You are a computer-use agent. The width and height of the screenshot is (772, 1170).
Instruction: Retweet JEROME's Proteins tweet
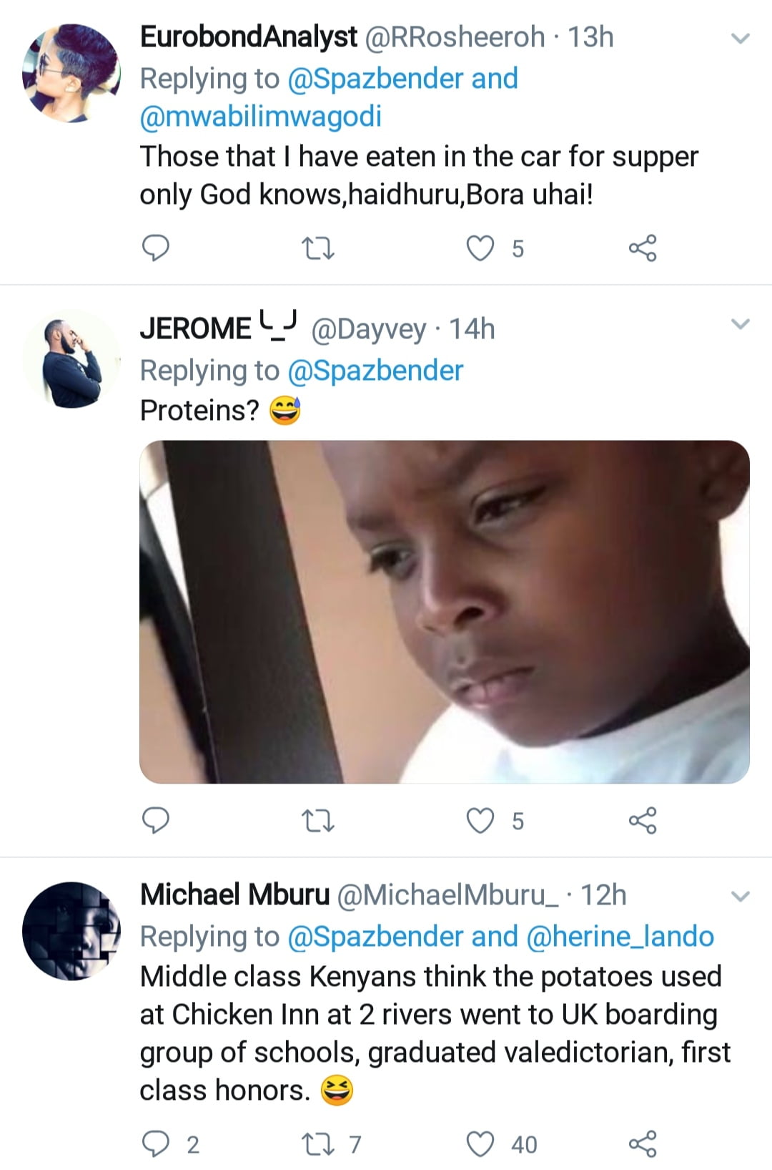tap(318, 821)
